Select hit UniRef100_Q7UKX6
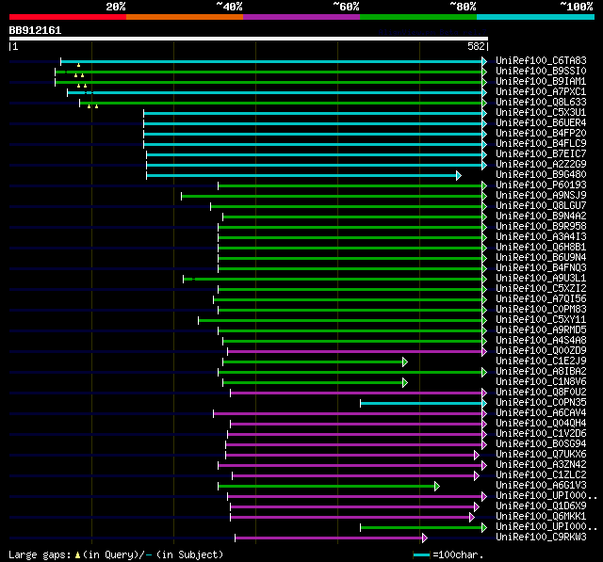 [541, 455]
